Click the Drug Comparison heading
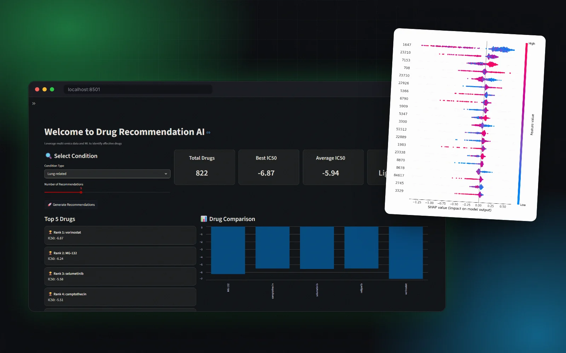Image resolution: width=566 pixels, height=353 pixels. [232, 219]
